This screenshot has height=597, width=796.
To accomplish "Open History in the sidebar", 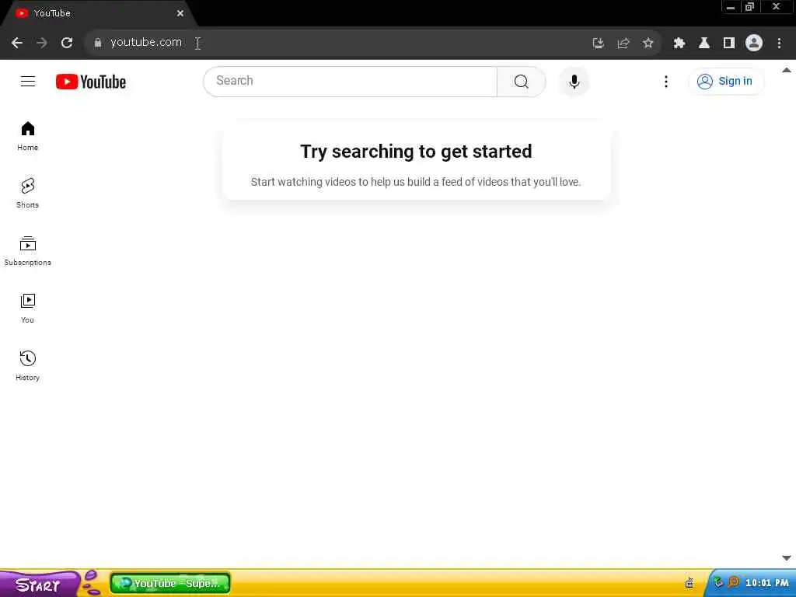I will click(x=27, y=365).
